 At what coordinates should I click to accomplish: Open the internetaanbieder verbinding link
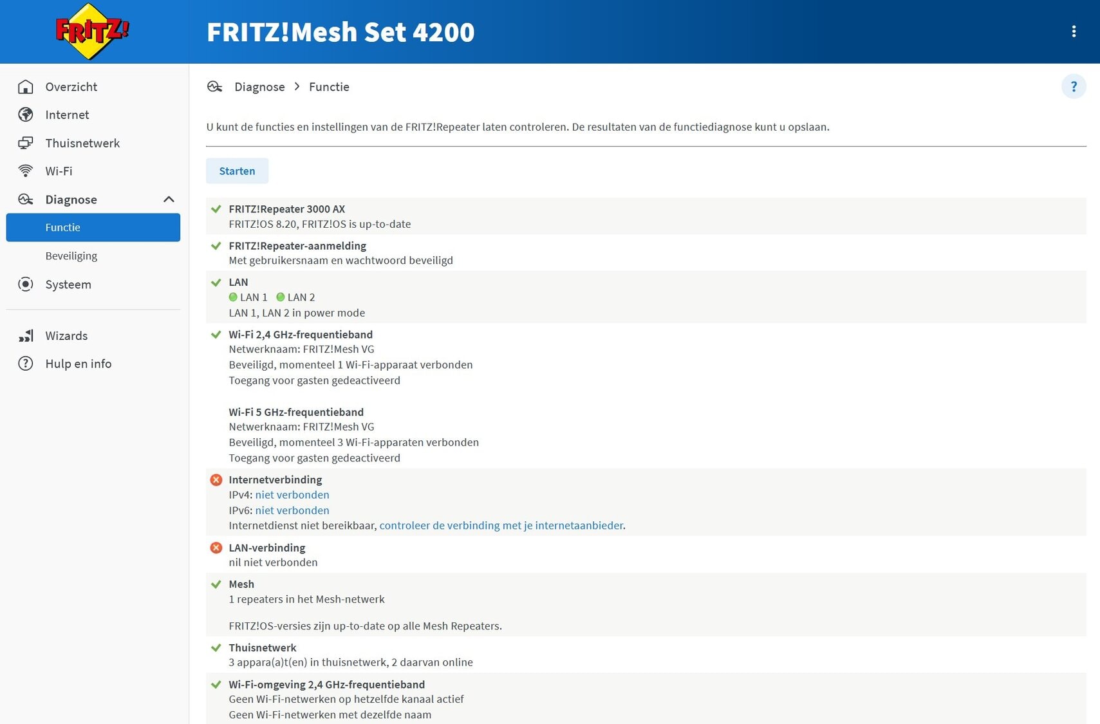click(501, 525)
